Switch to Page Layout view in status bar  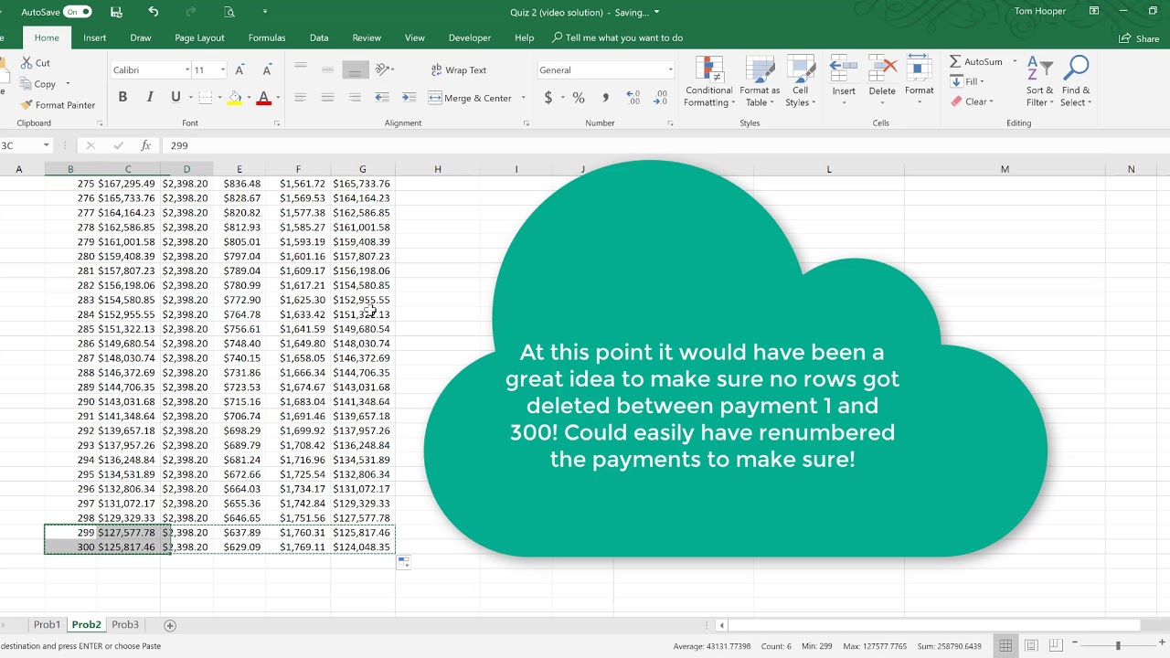pyautogui.click(x=1030, y=645)
